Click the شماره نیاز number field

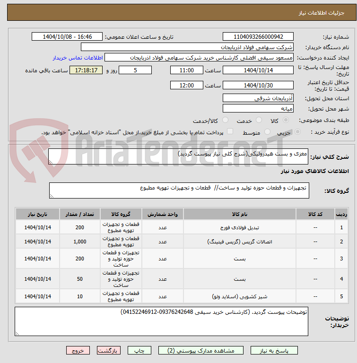click(x=258, y=36)
